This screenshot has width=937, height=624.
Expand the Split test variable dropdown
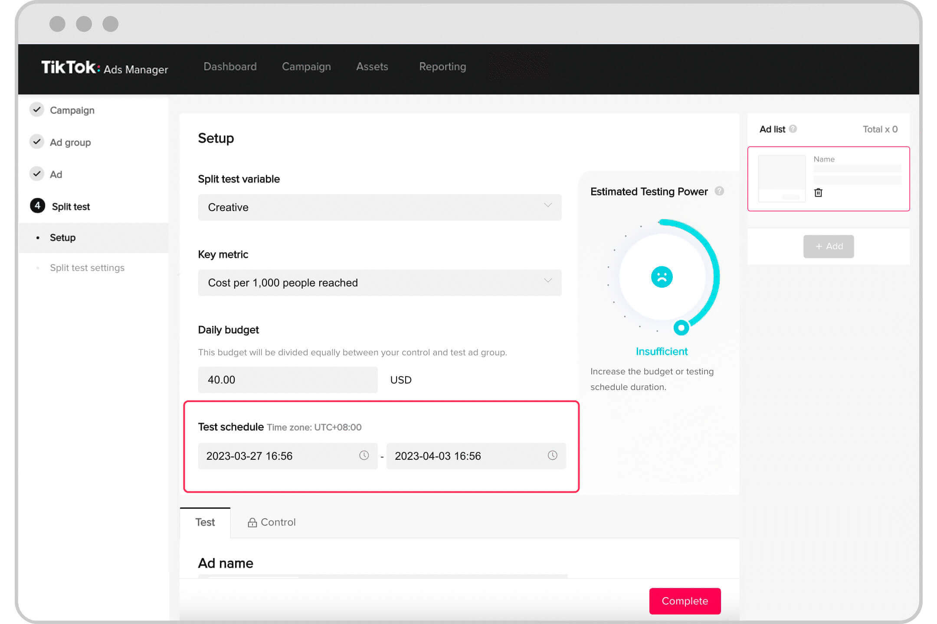380,207
